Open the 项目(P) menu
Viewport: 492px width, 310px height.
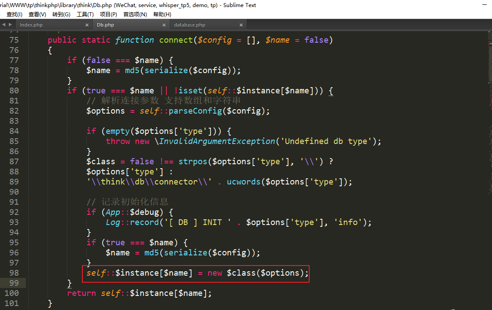(x=108, y=14)
